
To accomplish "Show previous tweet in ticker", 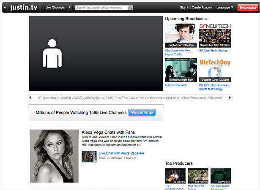I will (x=30, y=98).
